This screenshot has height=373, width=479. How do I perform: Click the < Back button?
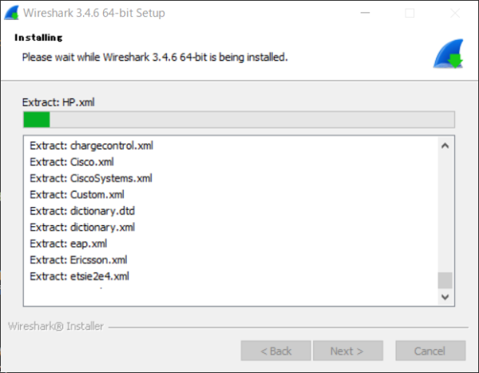pos(276,351)
